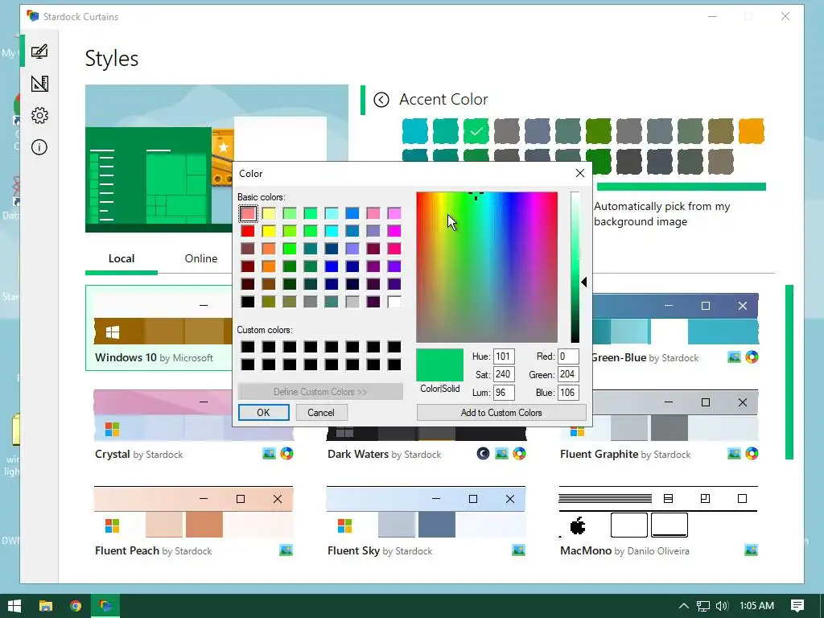This screenshot has height=618, width=824.
Task: Click the color wheel icon on Crystal style
Action: click(x=287, y=454)
